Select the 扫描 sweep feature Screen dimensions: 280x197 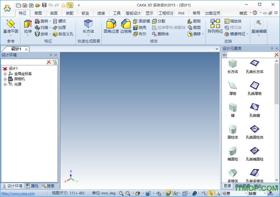42,27
